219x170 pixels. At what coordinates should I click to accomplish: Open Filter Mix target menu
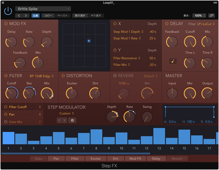(122, 65)
